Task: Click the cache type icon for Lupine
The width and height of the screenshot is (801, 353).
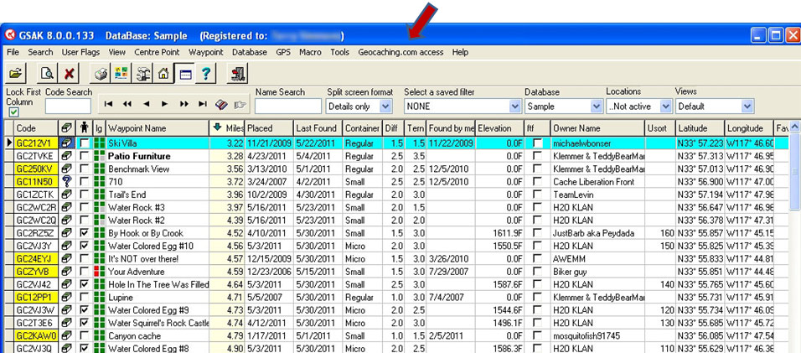Action: point(66,297)
